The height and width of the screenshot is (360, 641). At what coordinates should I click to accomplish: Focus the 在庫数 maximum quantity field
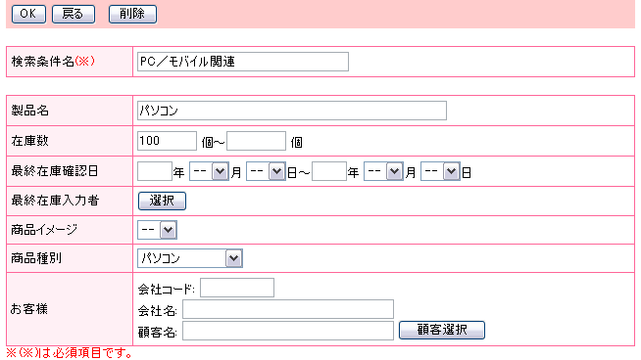click(x=256, y=141)
